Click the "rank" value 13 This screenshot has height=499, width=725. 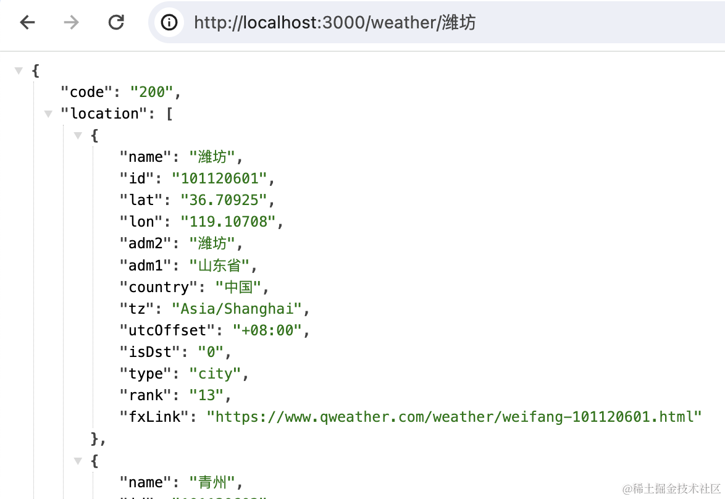click(x=206, y=395)
